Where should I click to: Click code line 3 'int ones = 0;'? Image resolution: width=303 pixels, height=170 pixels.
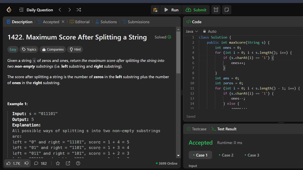click(228, 48)
